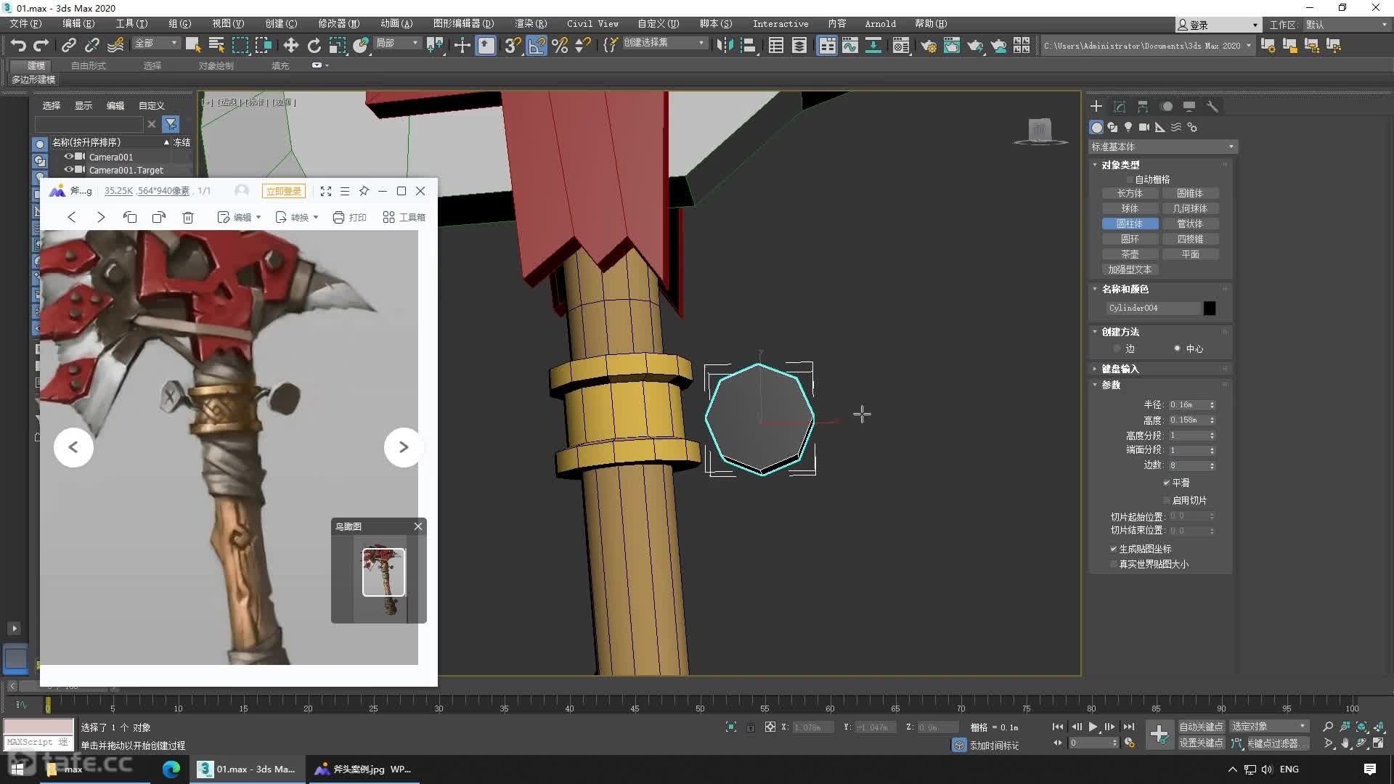This screenshot has width=1394, height=784.
Task: Select Shapes category in Create panel
Action: [1112, 127]
